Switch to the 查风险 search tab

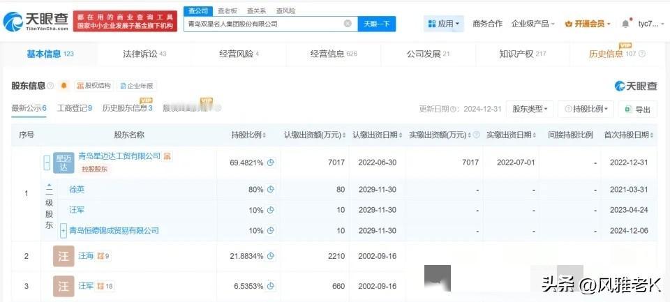(x=285, y=10)
